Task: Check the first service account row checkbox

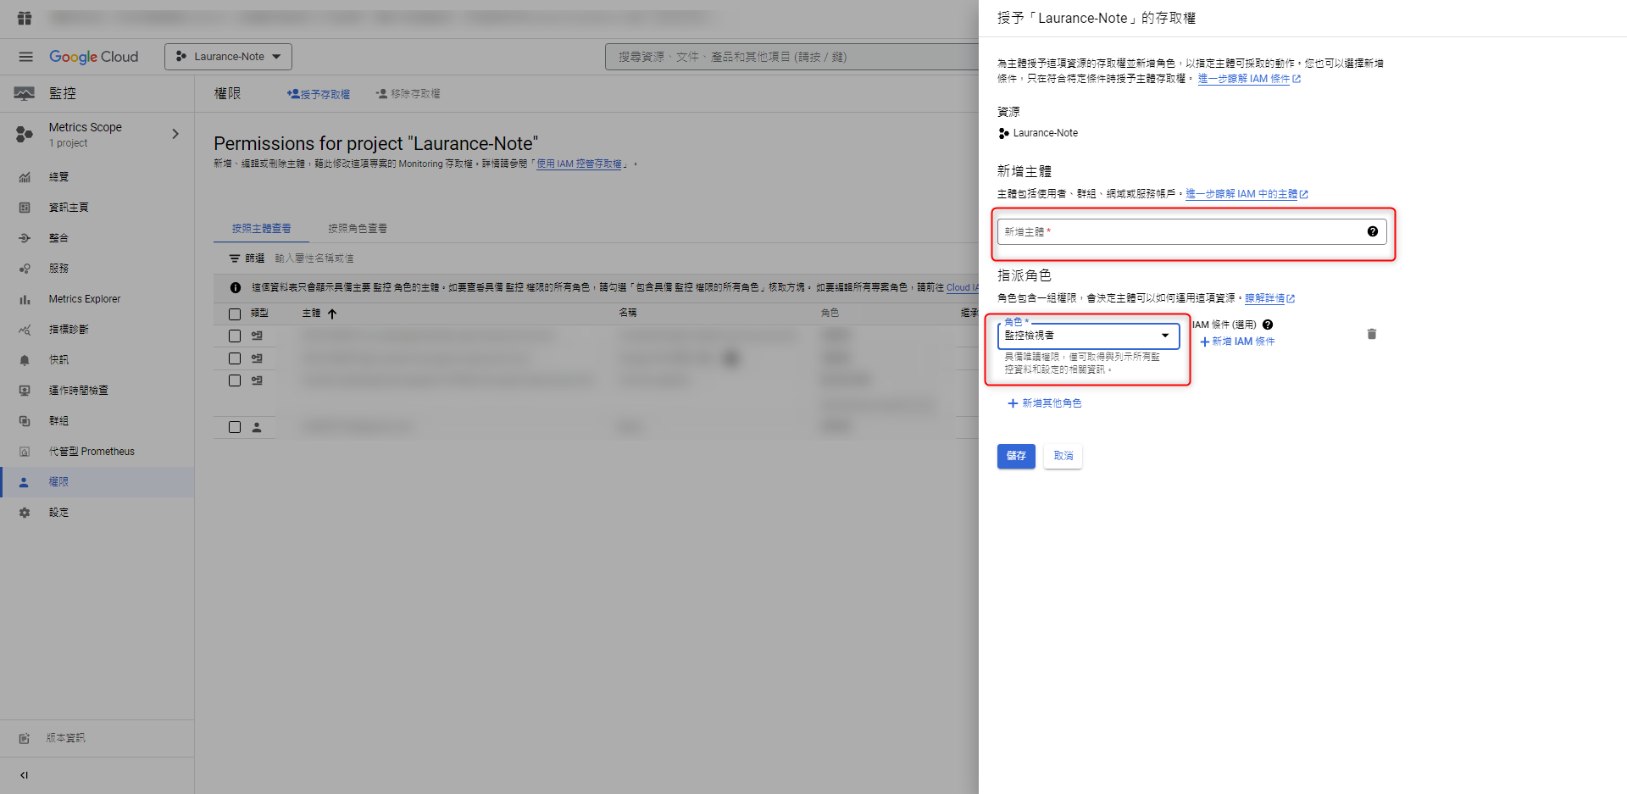Action: point(235,336)
